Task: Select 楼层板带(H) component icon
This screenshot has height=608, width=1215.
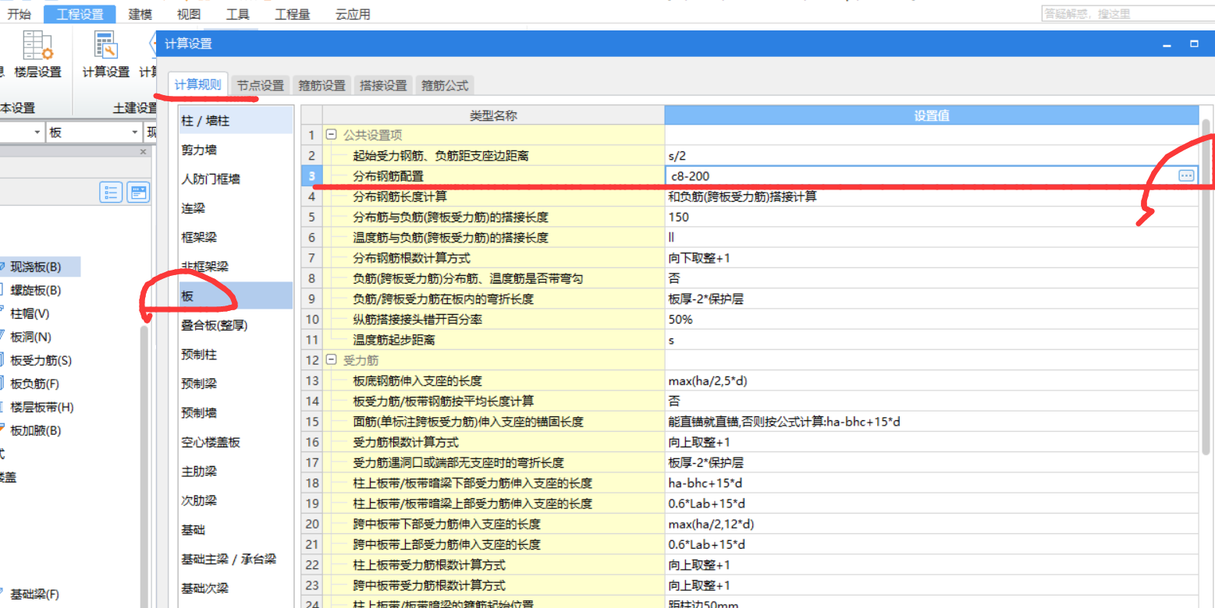Action: click(x=2, y=407)
